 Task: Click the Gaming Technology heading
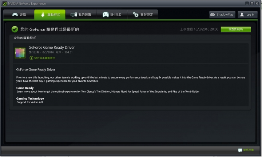(x=30, y=98)
